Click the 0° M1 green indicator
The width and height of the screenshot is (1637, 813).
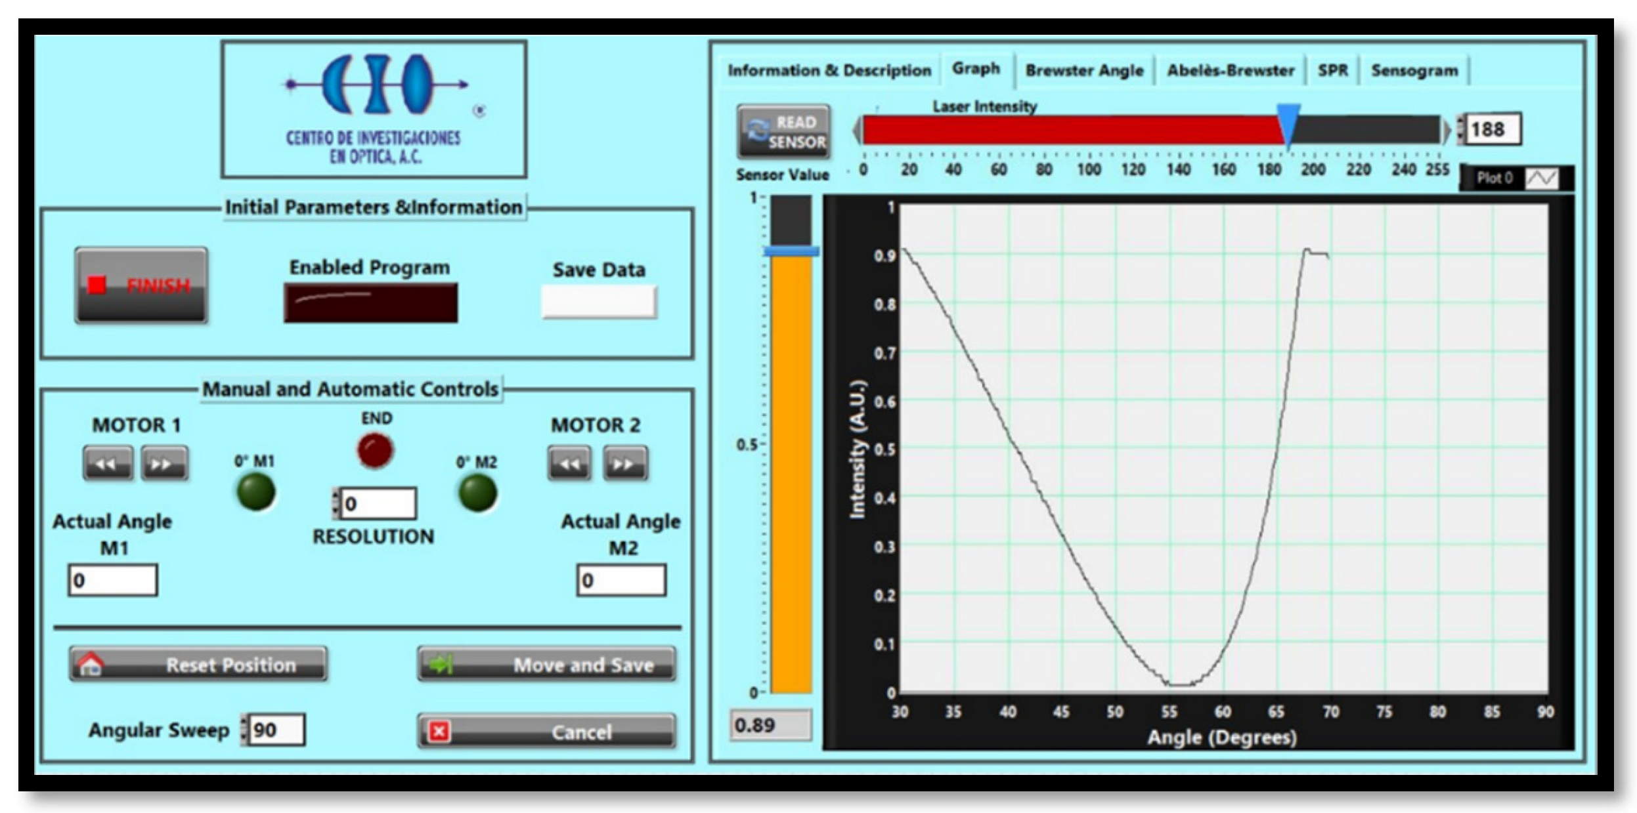[x=256, y=492]
